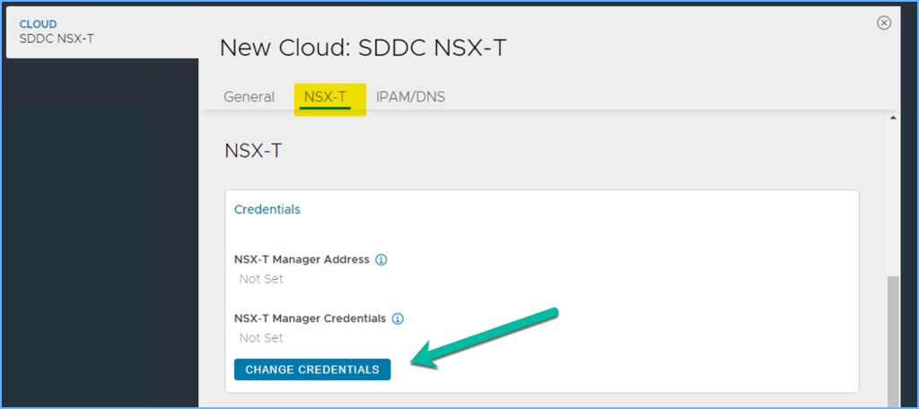Click the Credentials section header

[267, 209]
